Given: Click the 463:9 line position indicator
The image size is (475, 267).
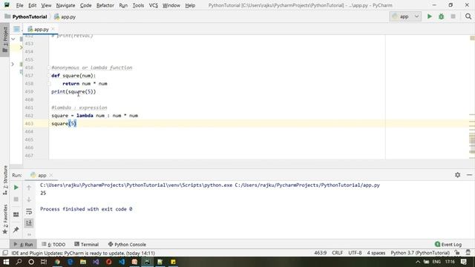Looking at the screenshot, I should (x=320, y=253).
